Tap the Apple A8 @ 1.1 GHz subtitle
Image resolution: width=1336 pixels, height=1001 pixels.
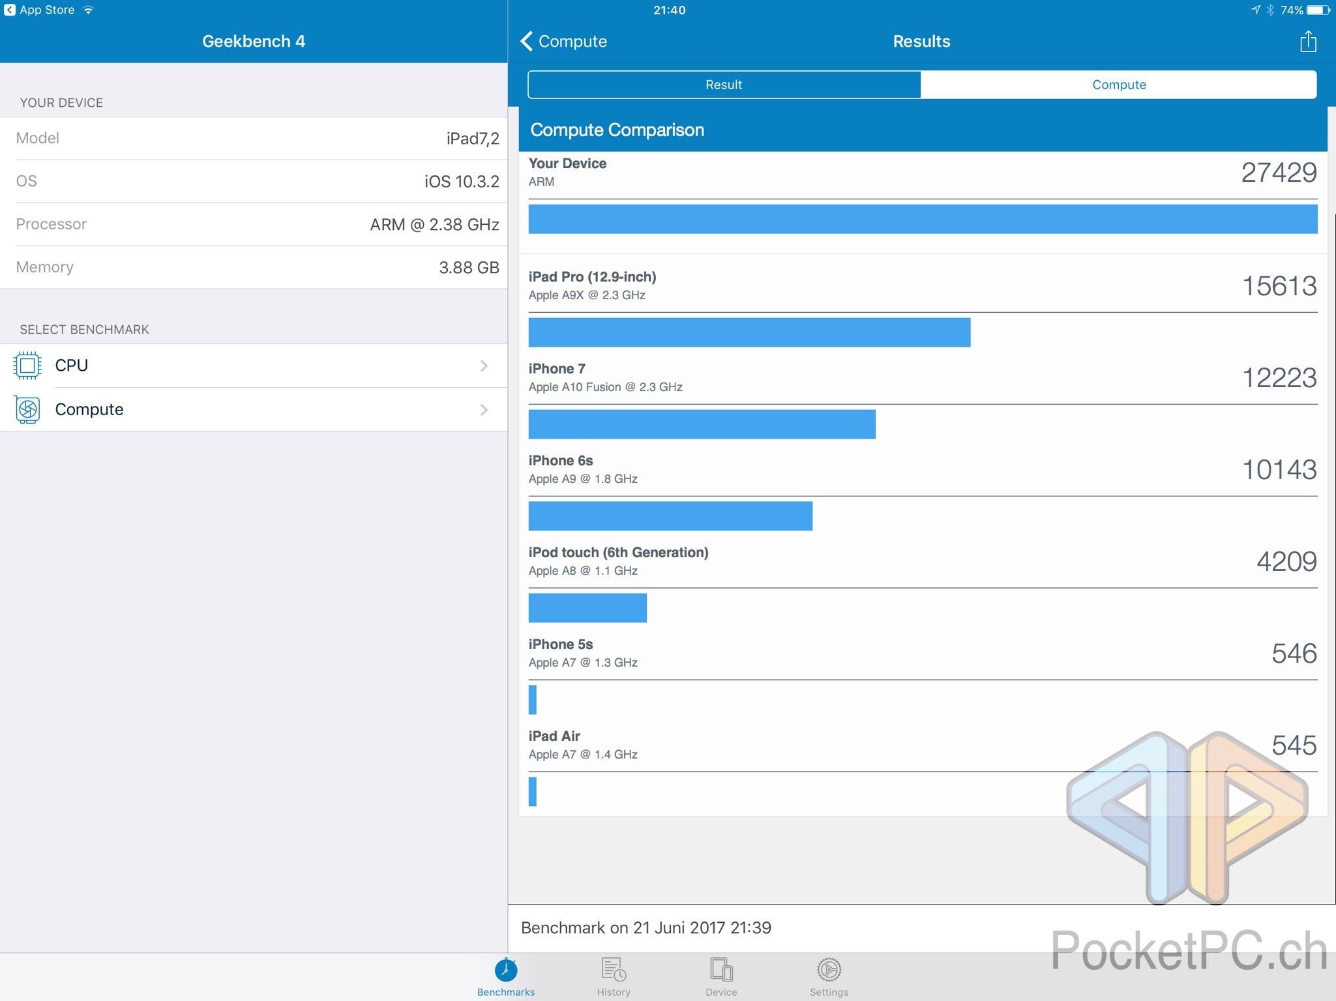pos(583,571)
